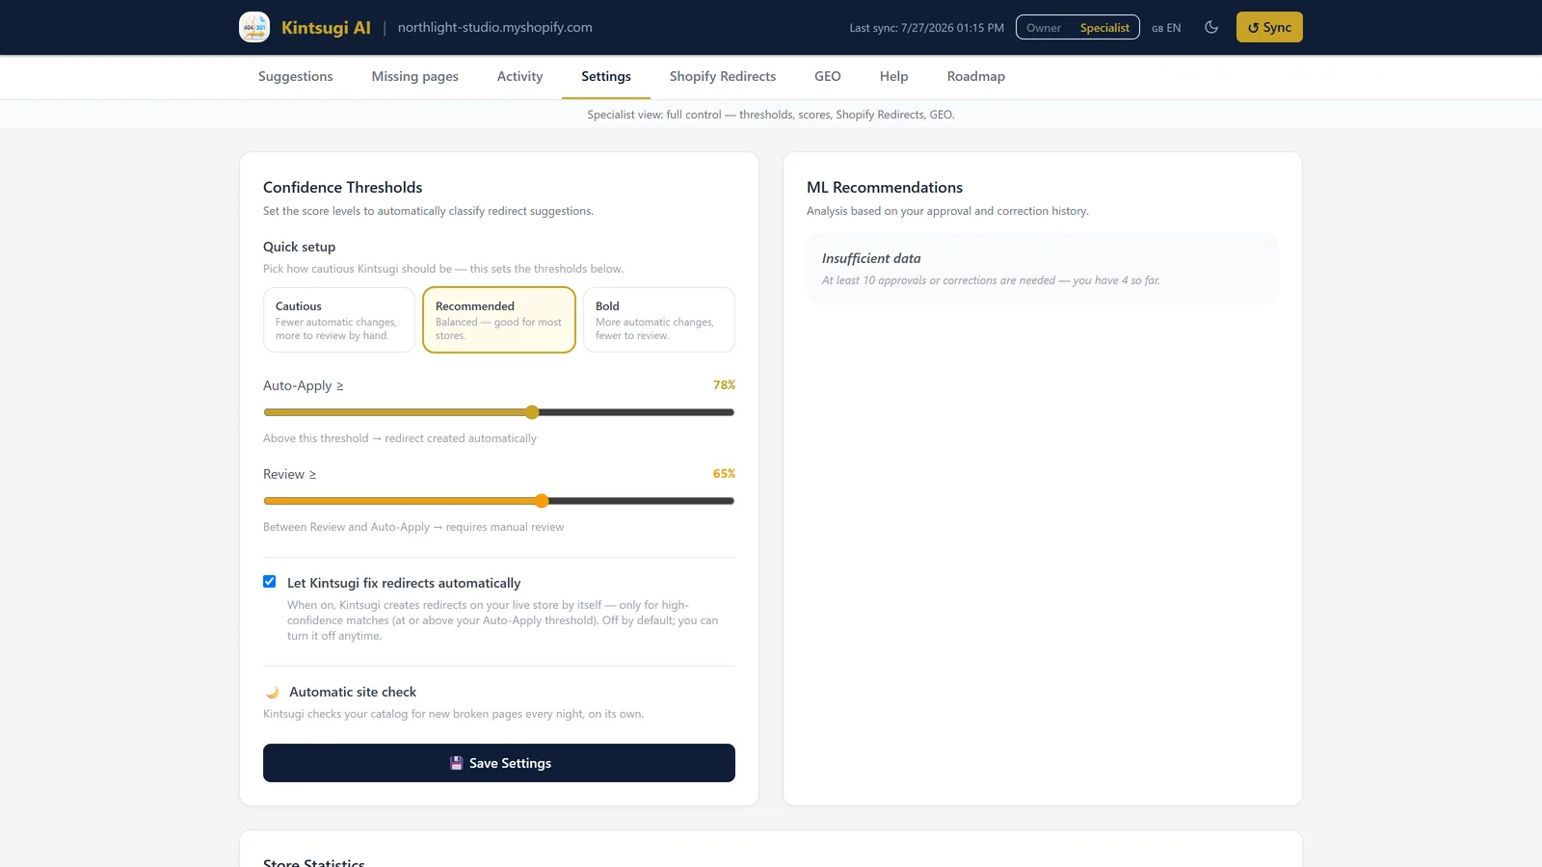Select the Bold quick setup option
Screen dimensions: 1542x867
point(659,320)
